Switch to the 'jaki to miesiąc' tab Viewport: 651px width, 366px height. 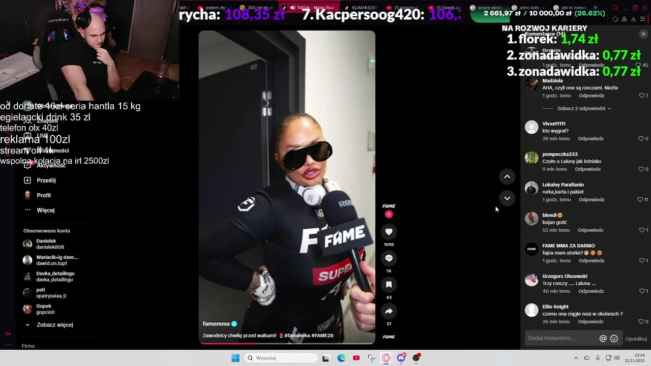(570, 8)
